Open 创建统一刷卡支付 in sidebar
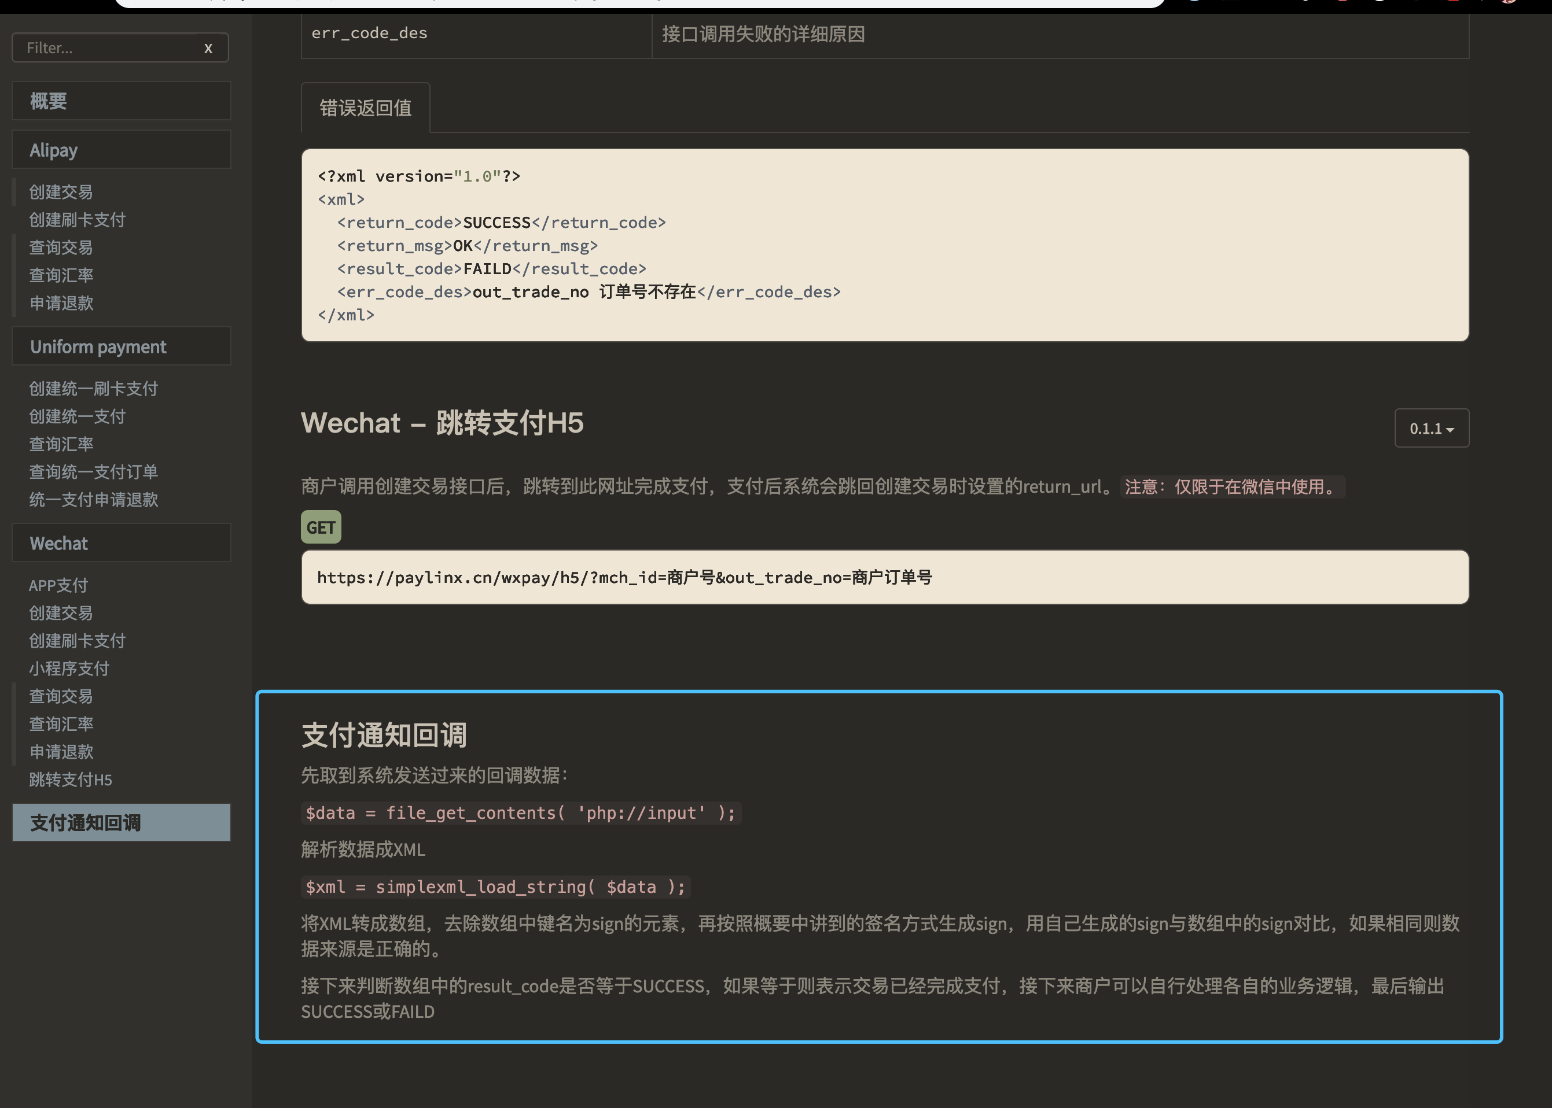 [x=94, y=389]
